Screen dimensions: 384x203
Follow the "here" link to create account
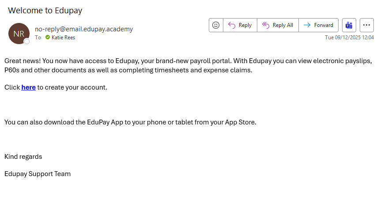tap(28, 87)
